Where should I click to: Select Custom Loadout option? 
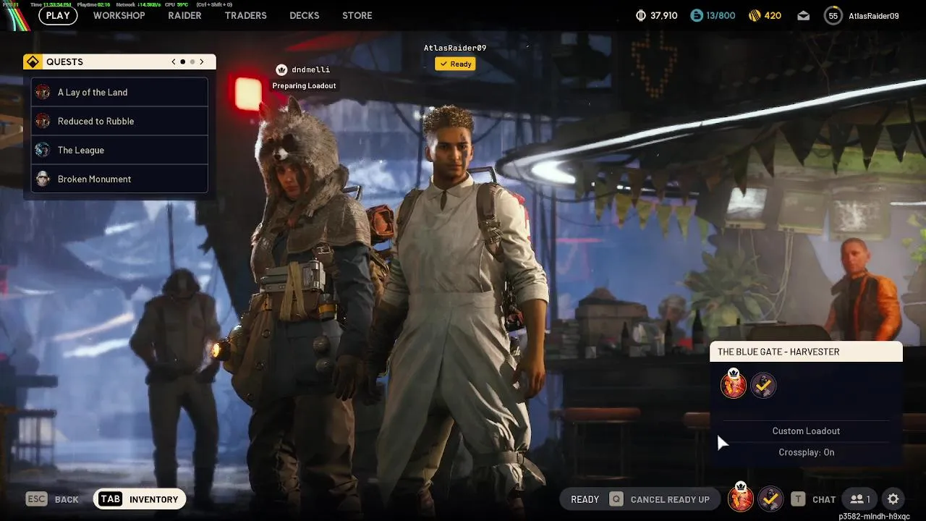pos(806,431)
